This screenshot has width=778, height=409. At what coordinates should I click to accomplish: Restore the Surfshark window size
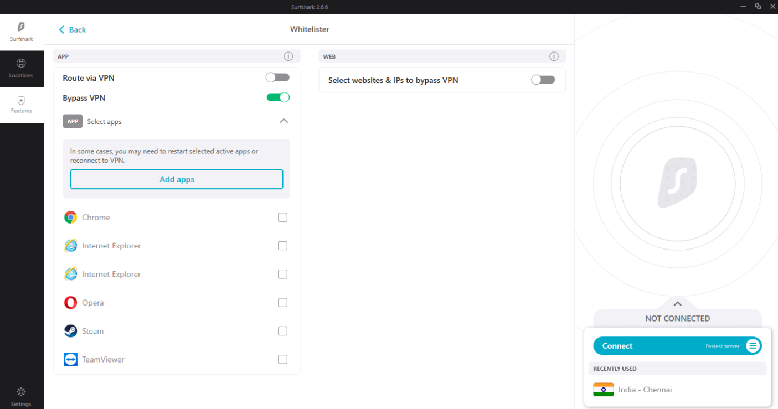pos(758,6)
